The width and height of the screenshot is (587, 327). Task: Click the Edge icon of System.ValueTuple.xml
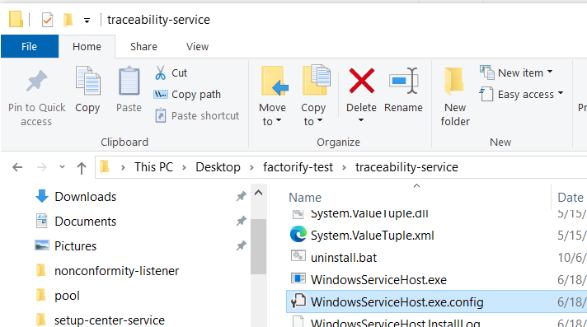coord(298,235)
